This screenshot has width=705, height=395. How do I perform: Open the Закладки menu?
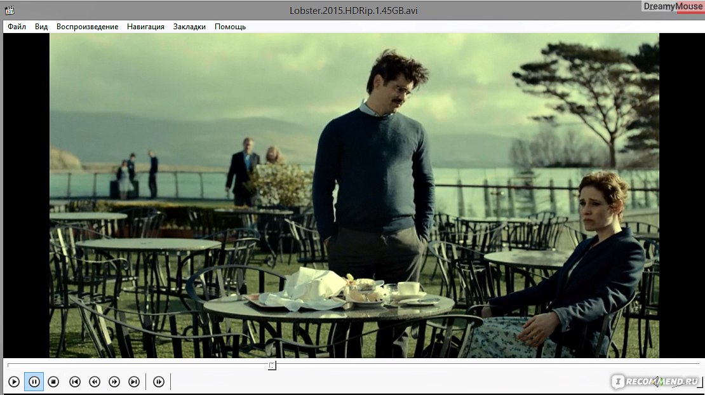point(189,27)
